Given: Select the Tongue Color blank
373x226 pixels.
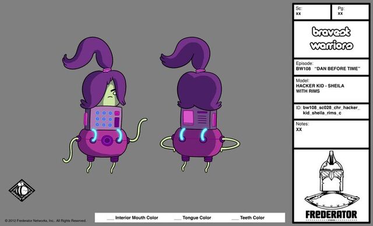Looking at the screenshot, I should click(178, 218).
